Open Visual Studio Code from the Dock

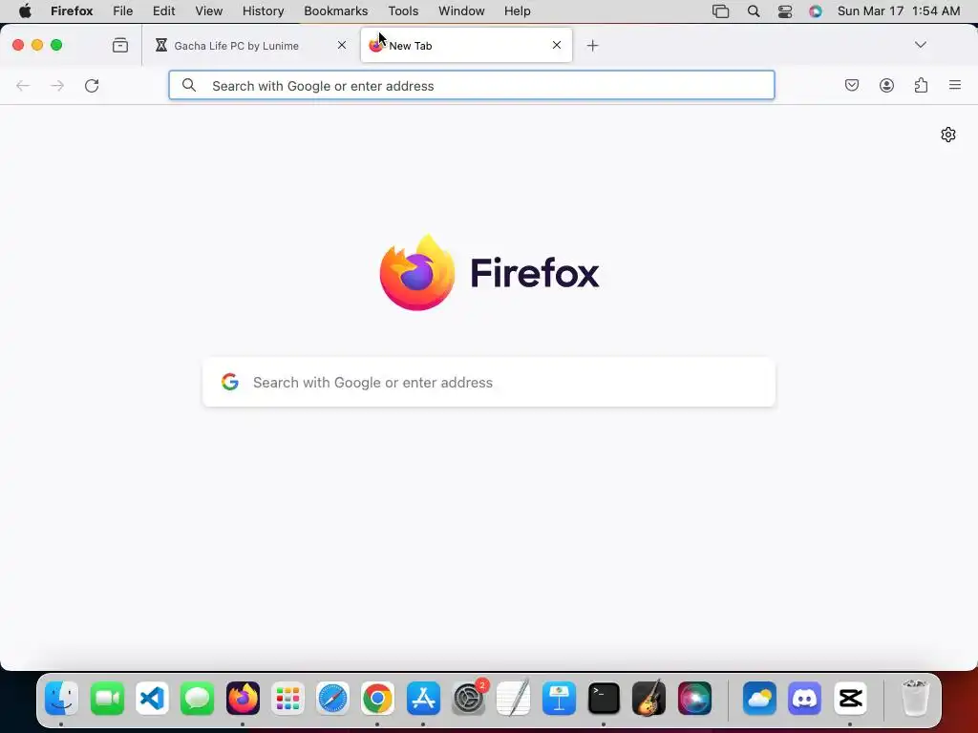152,698
